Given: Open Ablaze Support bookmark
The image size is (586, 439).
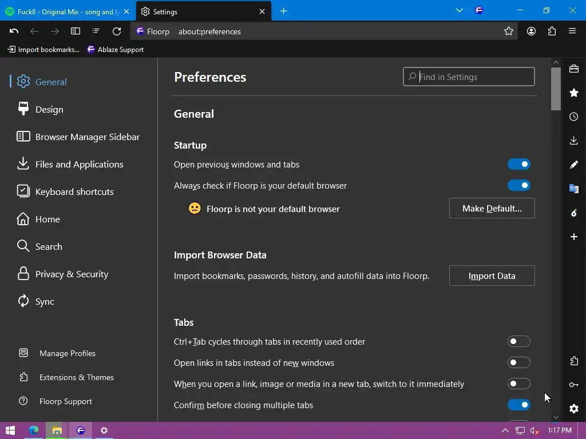Looking at the screenshot, I should click(x=115, y=49).
